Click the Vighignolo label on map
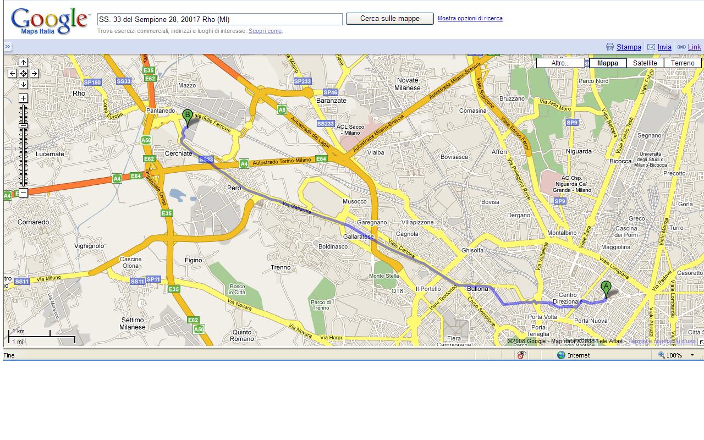This screenshot has height=440, width=704. 89,246
